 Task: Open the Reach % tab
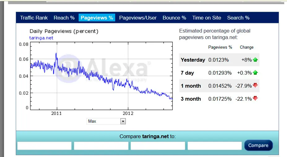click(64, 18)
